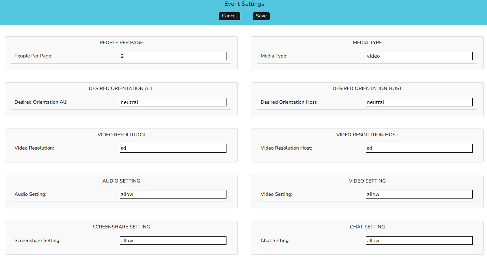Click the DESIRED ORIENTATION HOST section title
The width and height of the screenshot is (487, 258).
[367, 88]
